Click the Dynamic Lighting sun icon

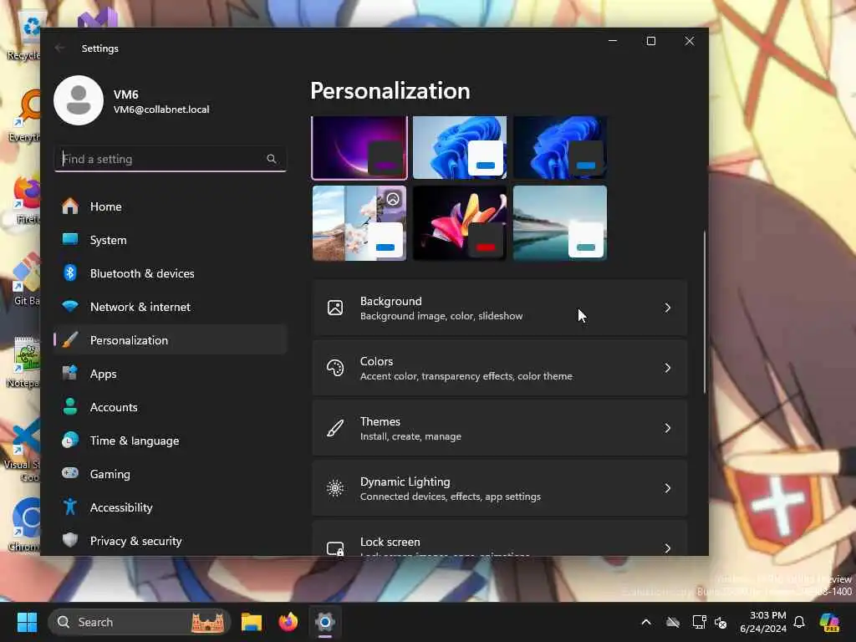click(335, 488)
